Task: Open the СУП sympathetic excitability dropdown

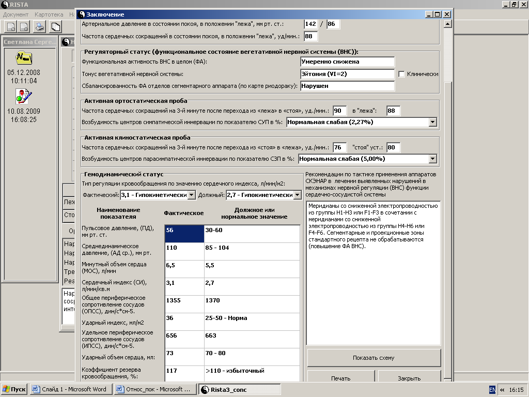Action: pyautogui.click(x=433, y=122)
